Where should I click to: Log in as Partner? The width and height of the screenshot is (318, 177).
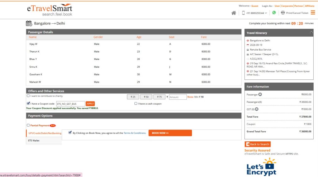pos(299,6)
